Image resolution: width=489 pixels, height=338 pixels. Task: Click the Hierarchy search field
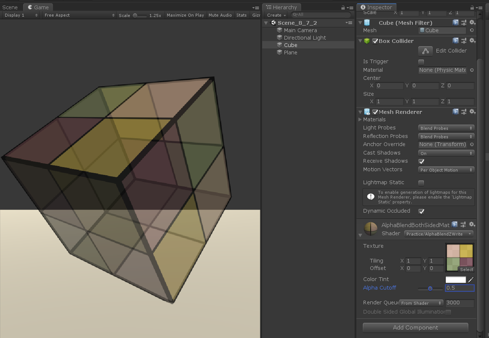click(x=320, y=15)
